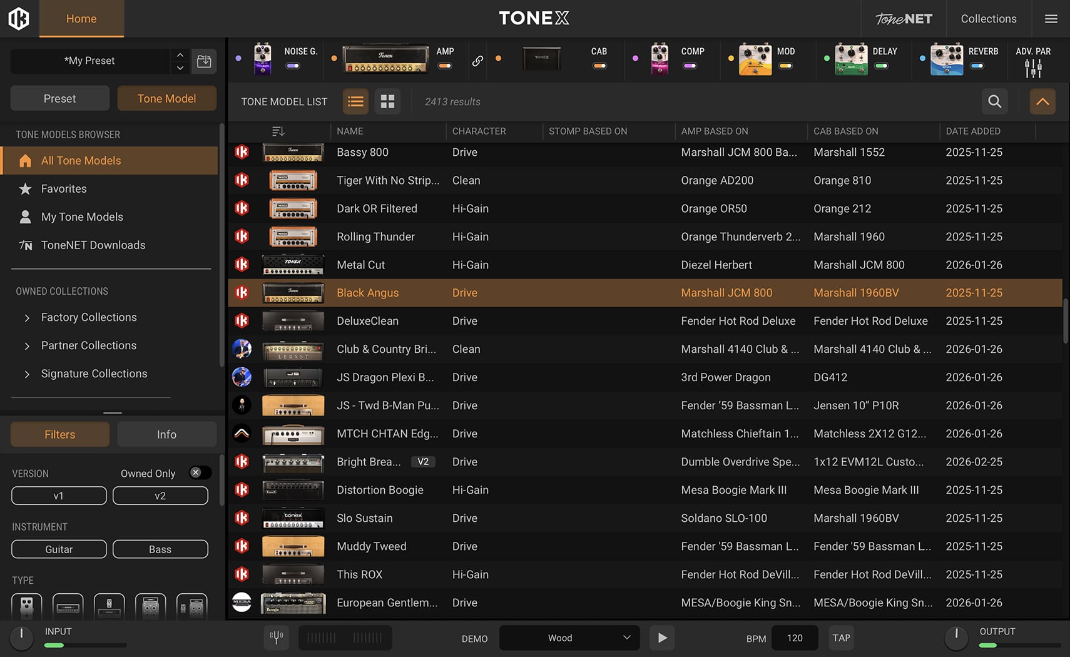Open the Collections tab
The image size is (1070, 657).
988,19
